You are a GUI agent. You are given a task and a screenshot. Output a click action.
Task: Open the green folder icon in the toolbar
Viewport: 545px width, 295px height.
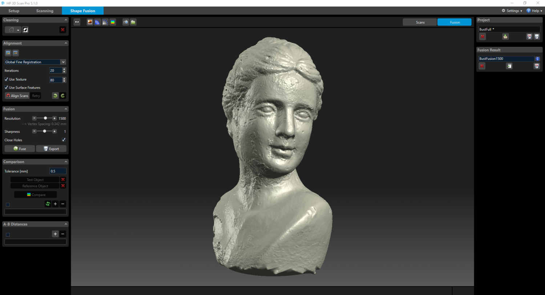(133, 22)
